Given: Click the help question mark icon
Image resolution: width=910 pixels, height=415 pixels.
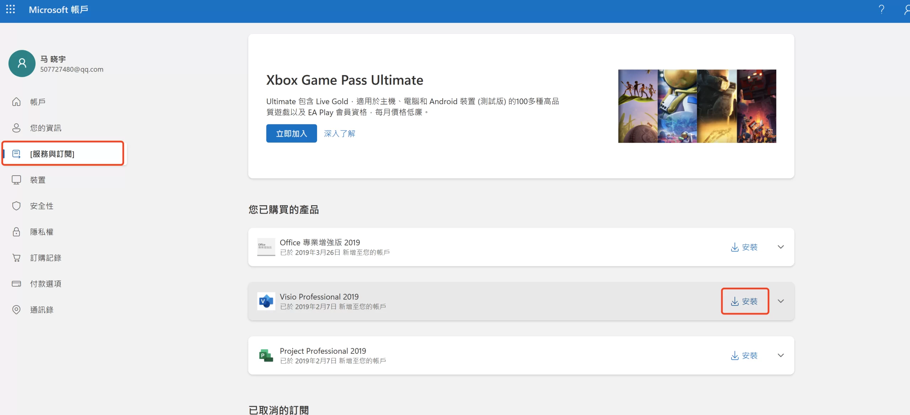Looking at the screenshot, I should pyautogui.click(x=881, y=10).
